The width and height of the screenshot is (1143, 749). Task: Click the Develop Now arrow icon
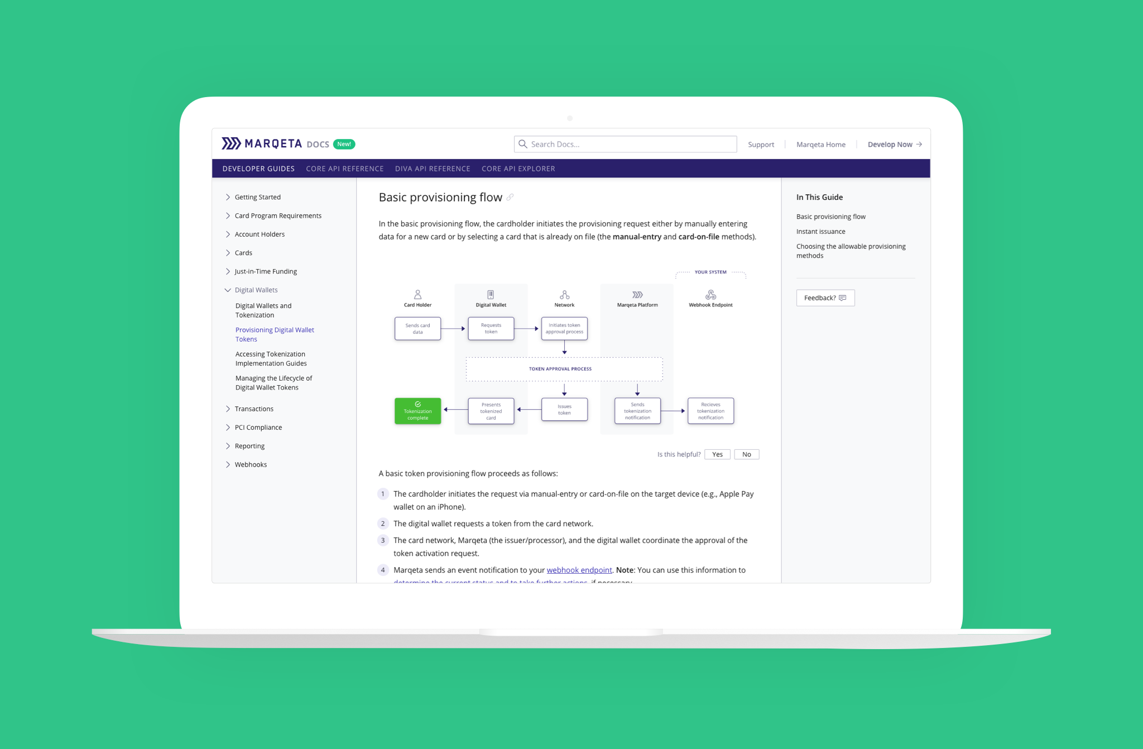coord(919,145)
